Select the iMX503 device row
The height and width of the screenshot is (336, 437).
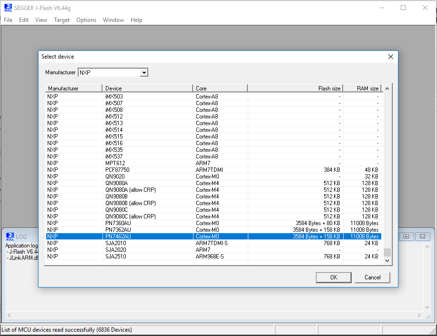click(213, 97)
